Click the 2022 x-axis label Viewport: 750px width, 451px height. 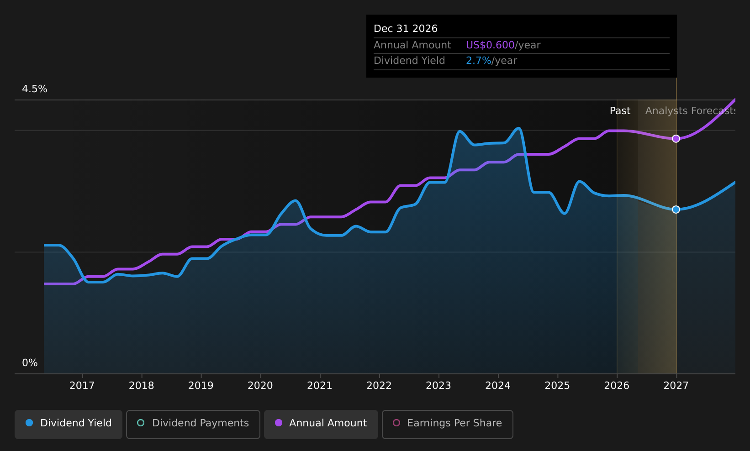[379, 386]
